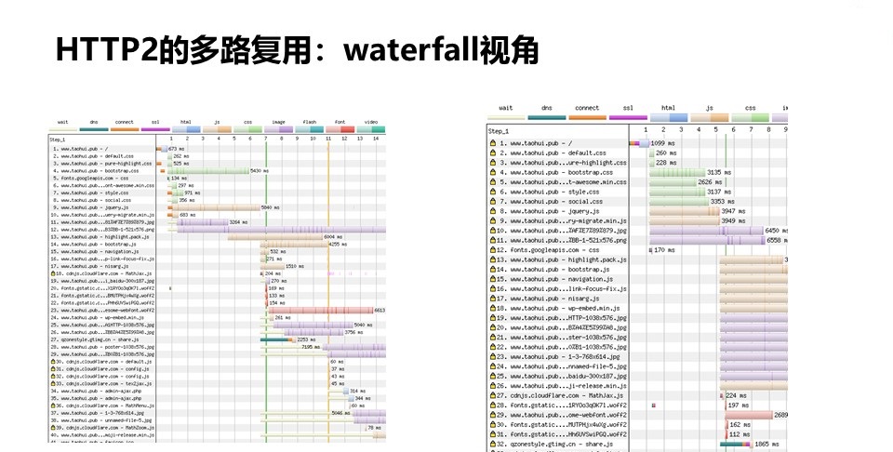Viewport: 893px width, 452px height.
Task: Click lock icon on left cloudflare default.js row 30
Action: click(x=53, y=362)
